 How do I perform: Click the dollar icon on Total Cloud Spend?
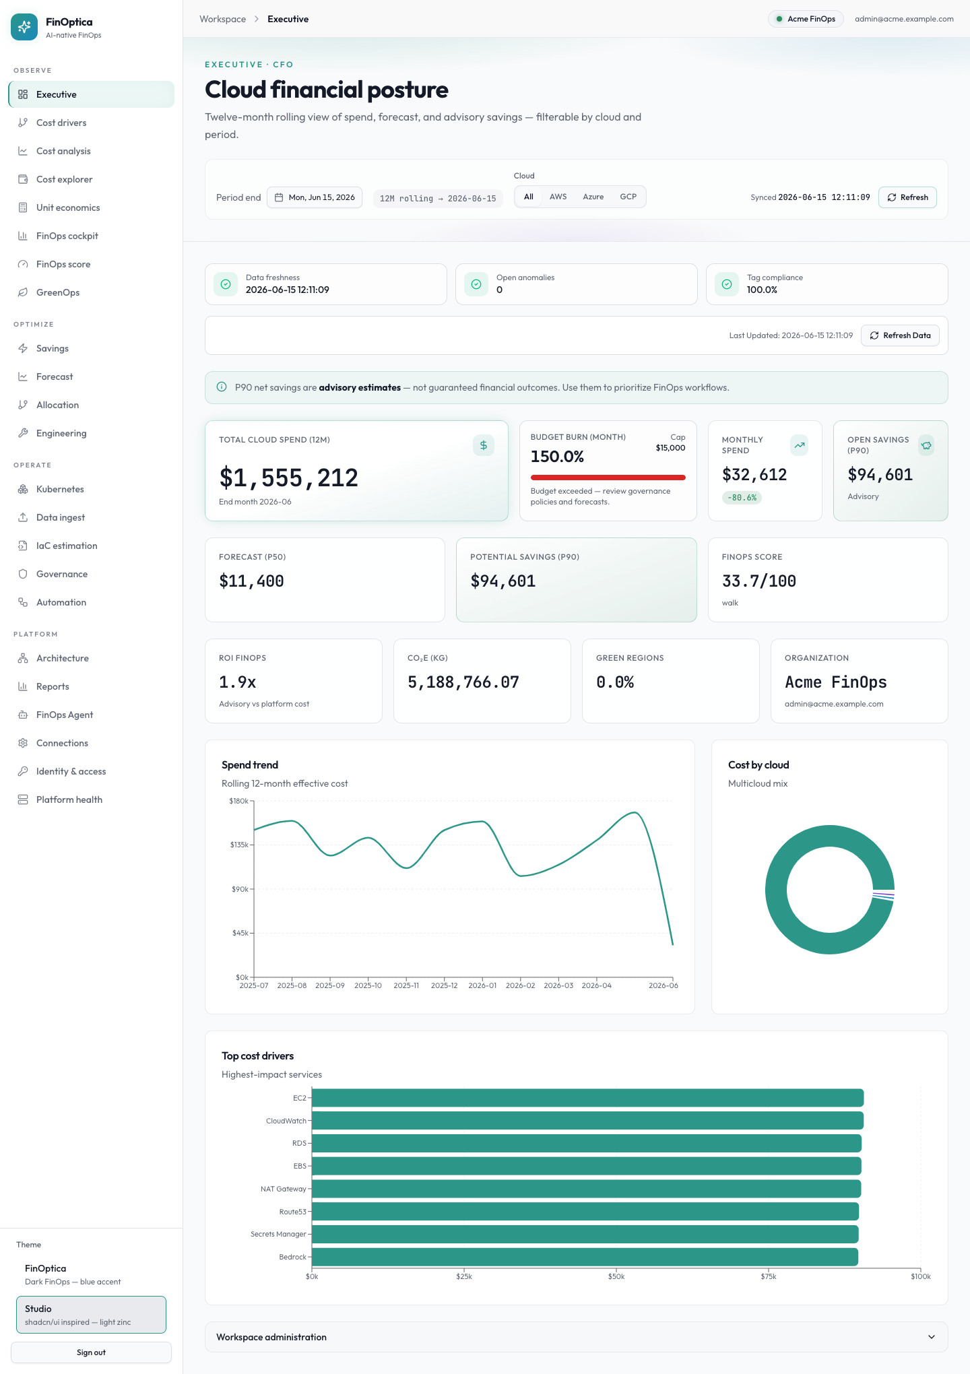point(484,445)
